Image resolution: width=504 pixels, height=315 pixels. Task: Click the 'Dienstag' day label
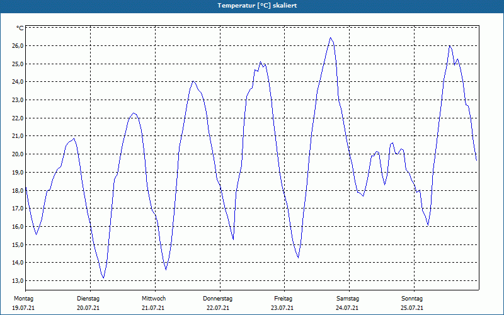click(88, 299)
